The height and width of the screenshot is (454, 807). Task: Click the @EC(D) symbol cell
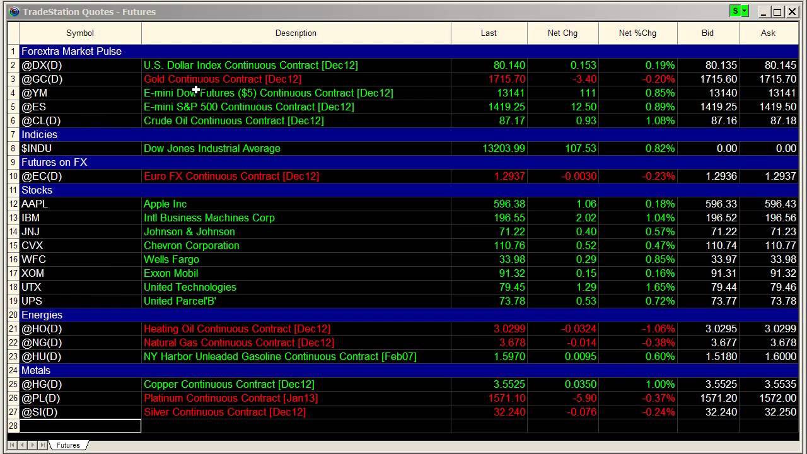(x=80, y=176)
